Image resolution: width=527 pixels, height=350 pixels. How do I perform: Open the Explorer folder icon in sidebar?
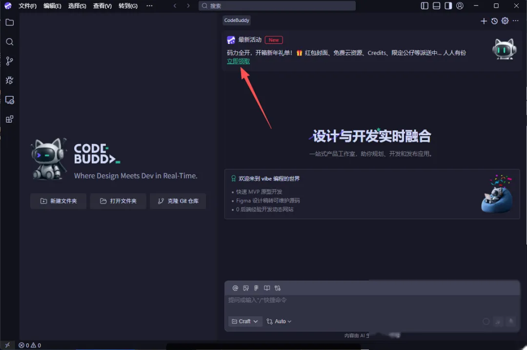tap(10, 22)
